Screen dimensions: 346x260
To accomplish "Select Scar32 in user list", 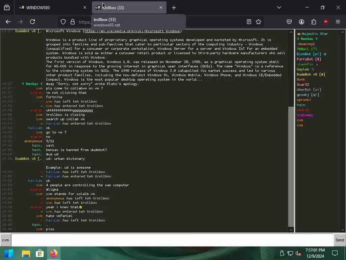I will pyautogui.click(x=303, y=85).
